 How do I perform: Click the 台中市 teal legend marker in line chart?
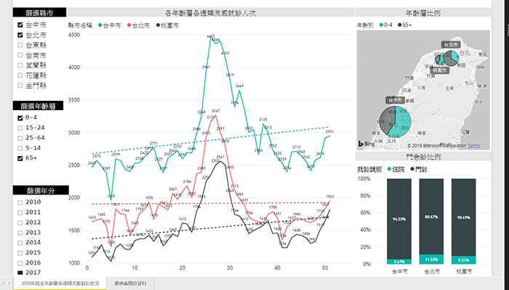pos(99,25)
